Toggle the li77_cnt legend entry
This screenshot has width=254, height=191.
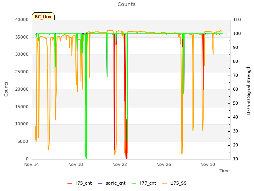[144, 183]
